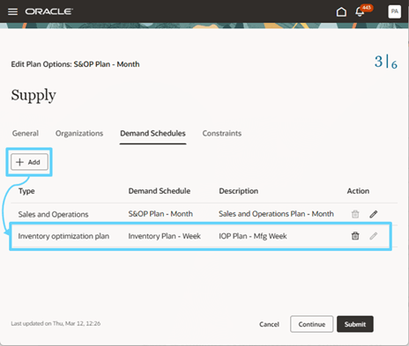Image resolution: width=409 pixels, height=346 pixels.
Task: Continue to the next step
Action: click(x=312, y=324)
